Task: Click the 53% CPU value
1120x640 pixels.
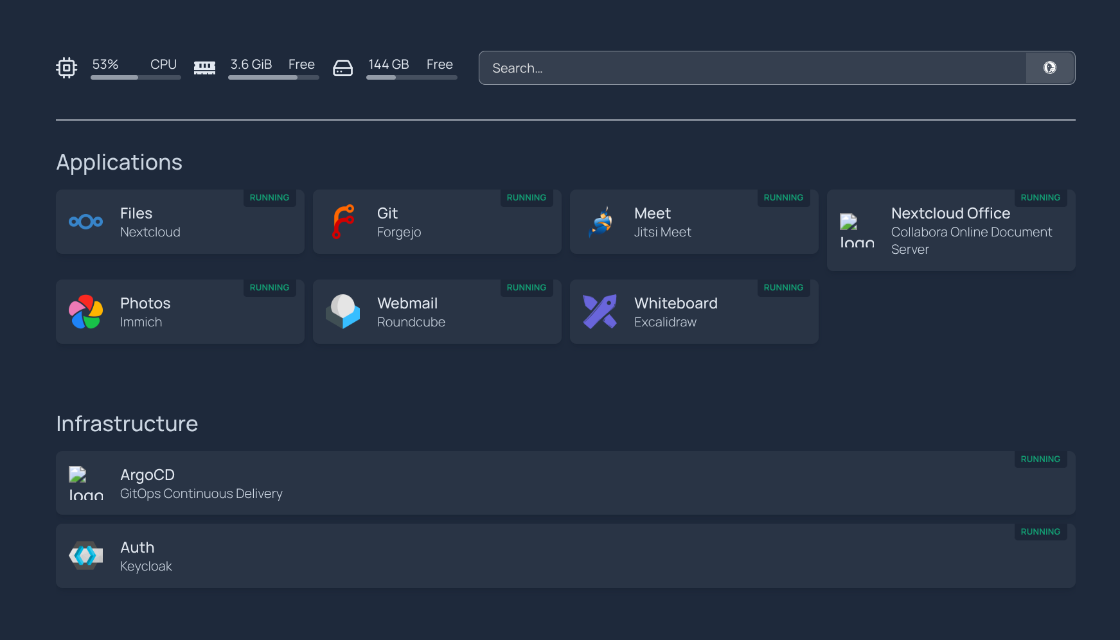Action: (105, 64)
